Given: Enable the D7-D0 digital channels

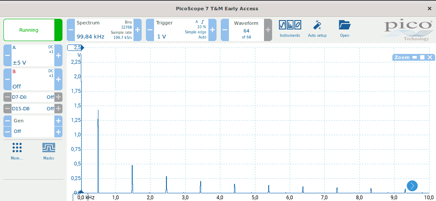Looking at the screenshot, I should [33, 98].
